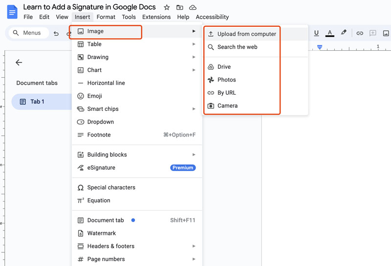Click the insert link icon in the toolbar
Screen dimensions: 391x266
(360, 33)
